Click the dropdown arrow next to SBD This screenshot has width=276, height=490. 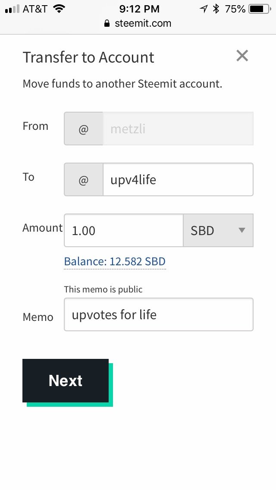241,230
